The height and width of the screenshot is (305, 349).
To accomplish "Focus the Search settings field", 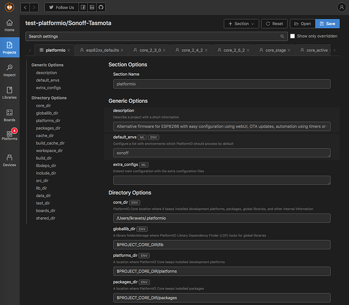I will (x=156, y=36).
